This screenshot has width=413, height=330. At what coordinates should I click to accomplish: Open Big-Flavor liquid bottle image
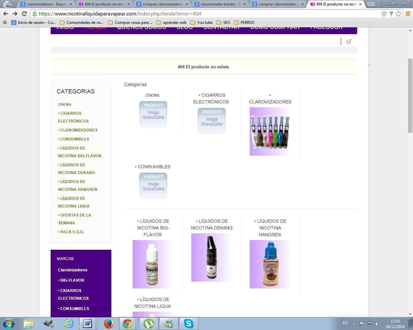153,264
